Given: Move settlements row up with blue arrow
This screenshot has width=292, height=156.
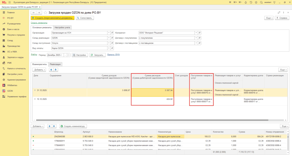Looking at the screenshot, I should (x=51, y=70).
